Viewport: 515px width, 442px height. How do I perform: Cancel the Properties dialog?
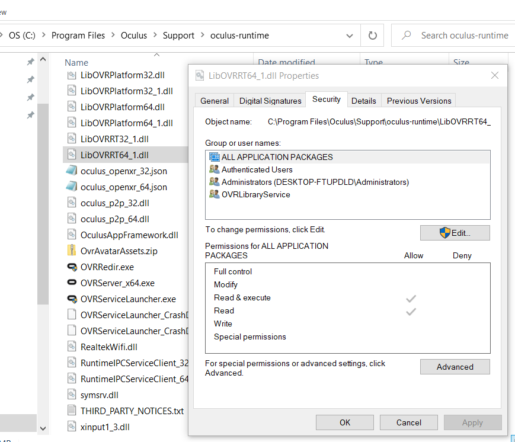408,422
